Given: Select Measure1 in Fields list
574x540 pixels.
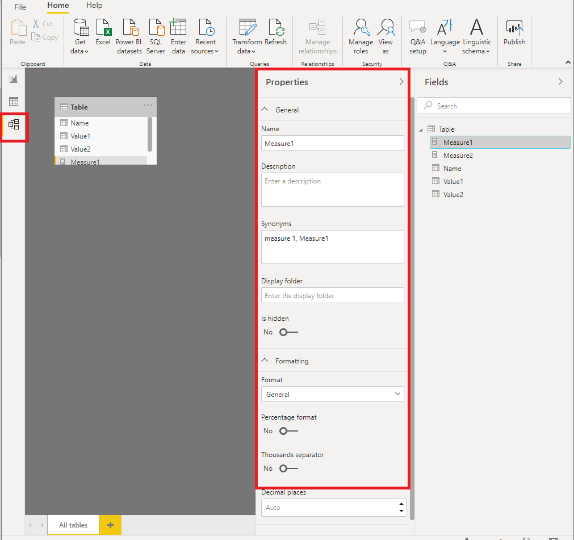Looking at the screenshot, I should [500, 142].
